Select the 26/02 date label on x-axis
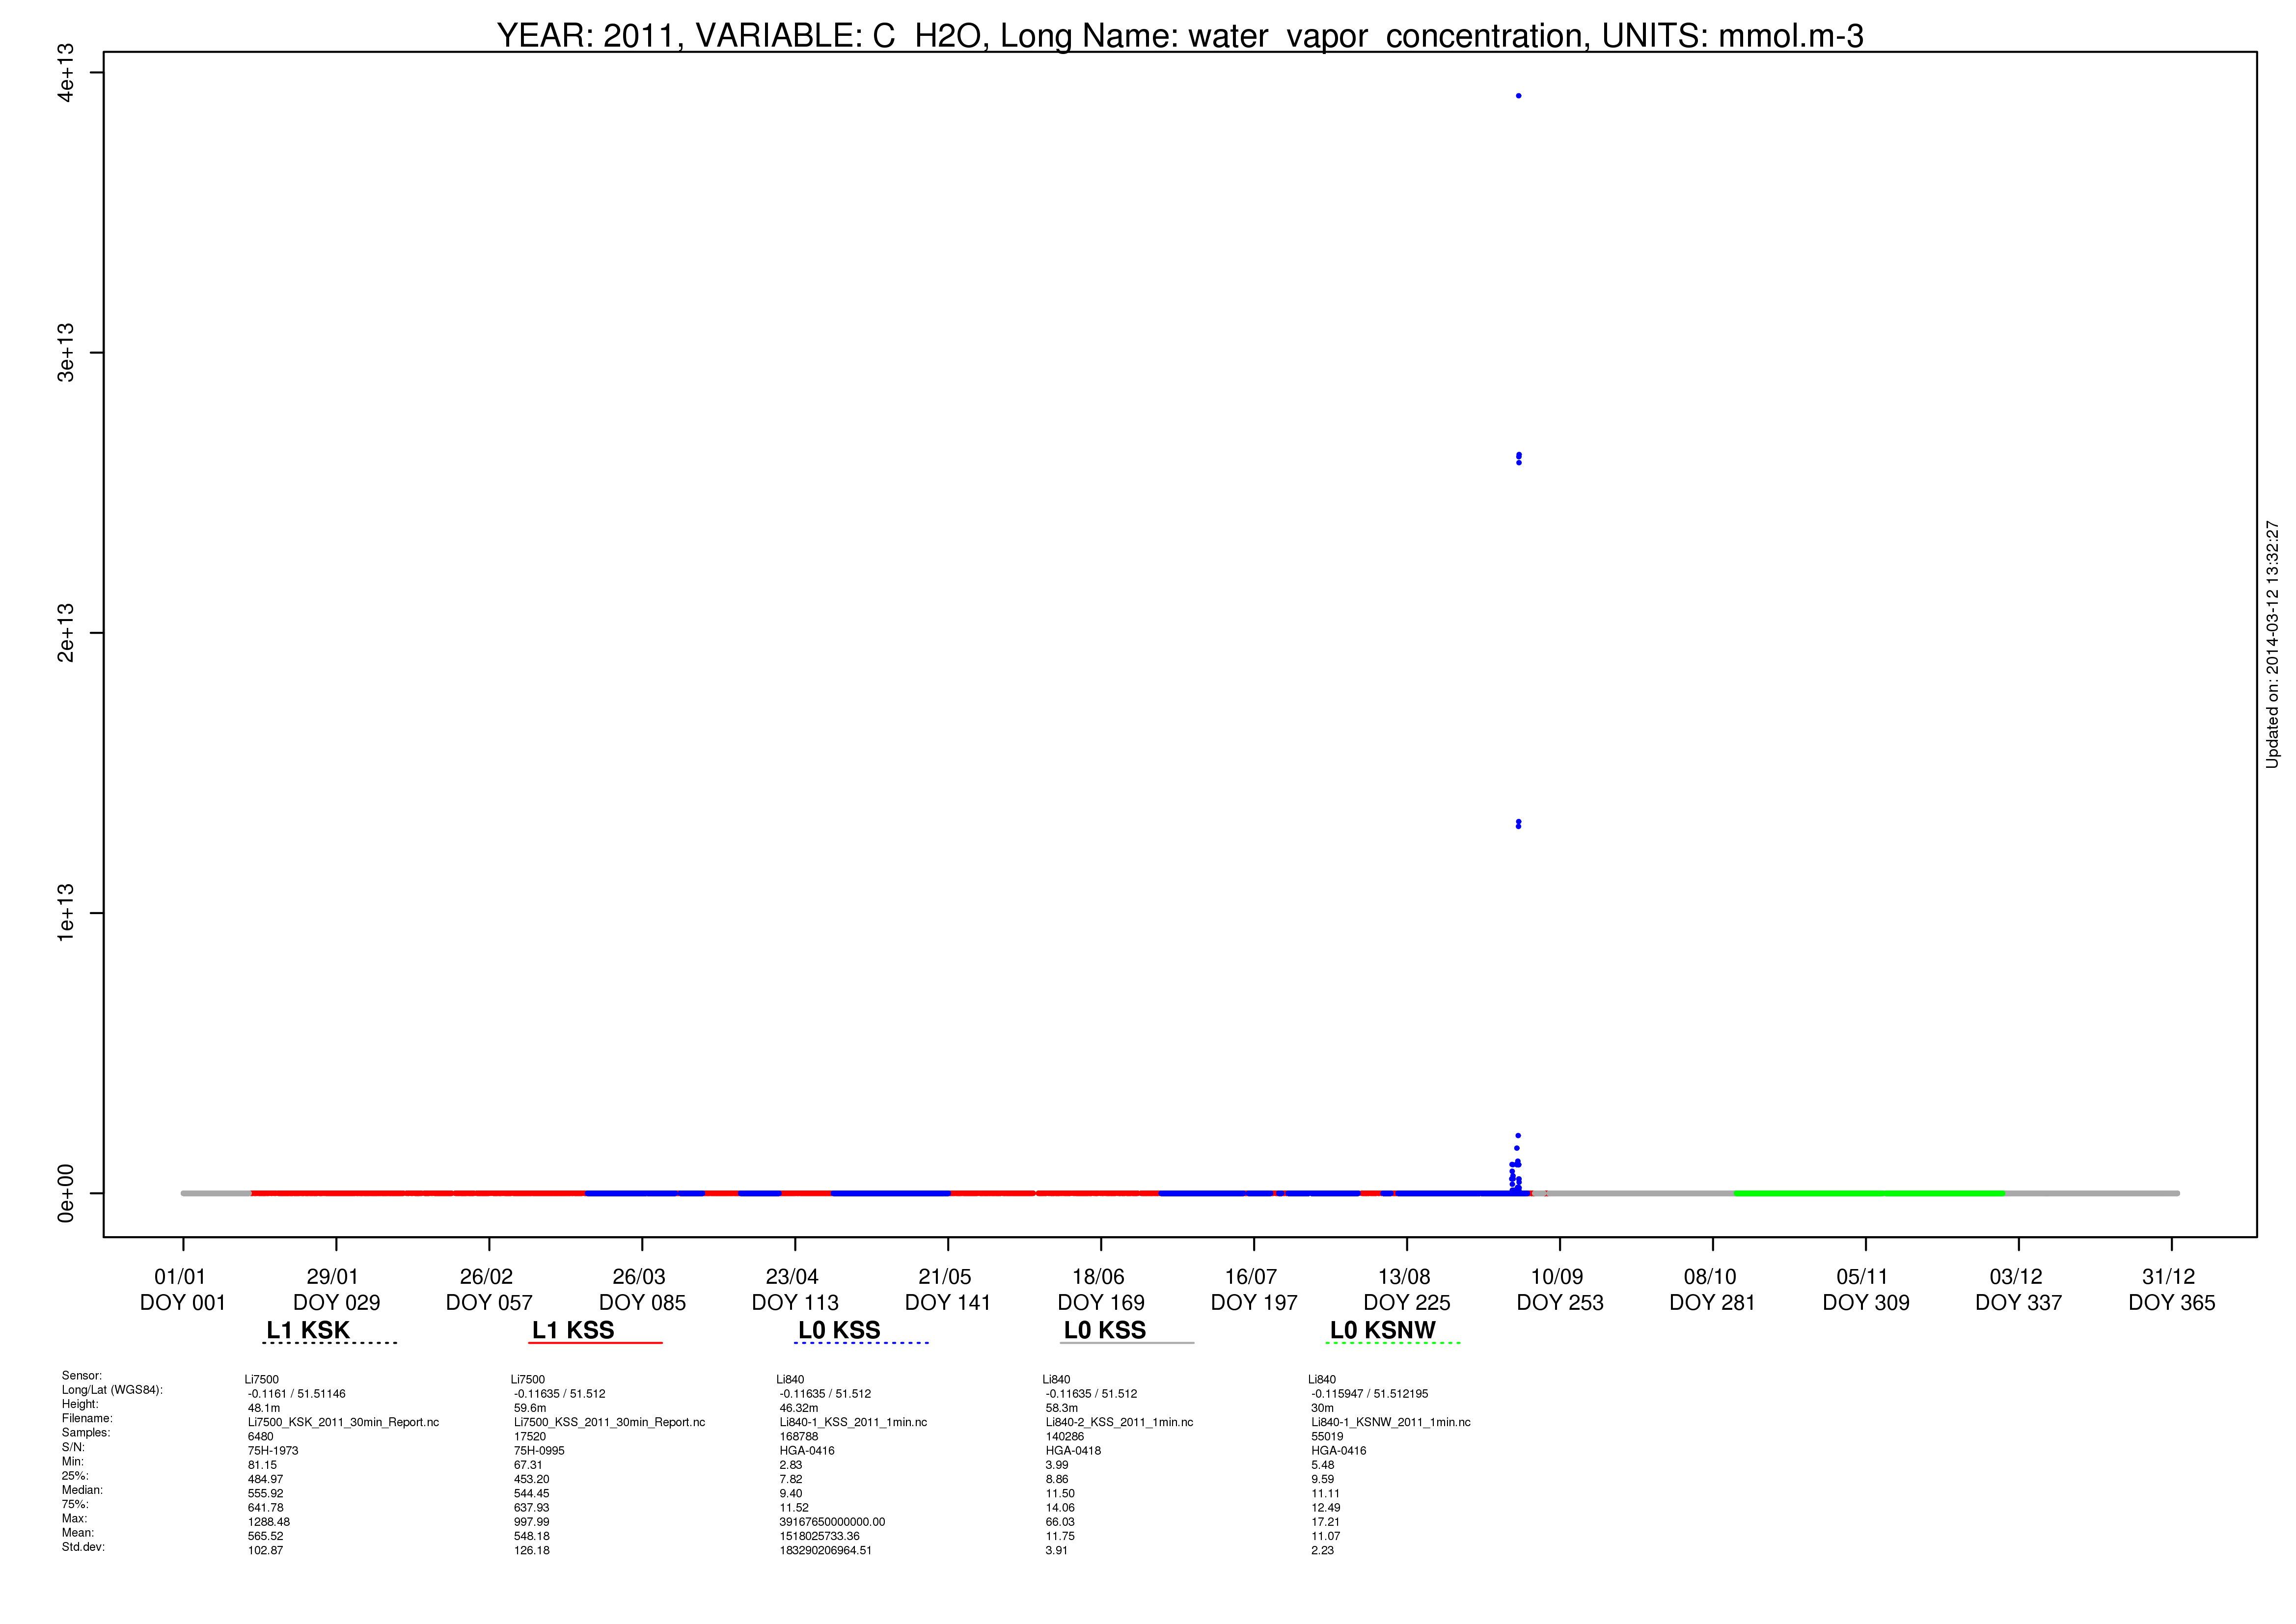This screenshot has height=1624, width=2296. (x=486, y=1277)
